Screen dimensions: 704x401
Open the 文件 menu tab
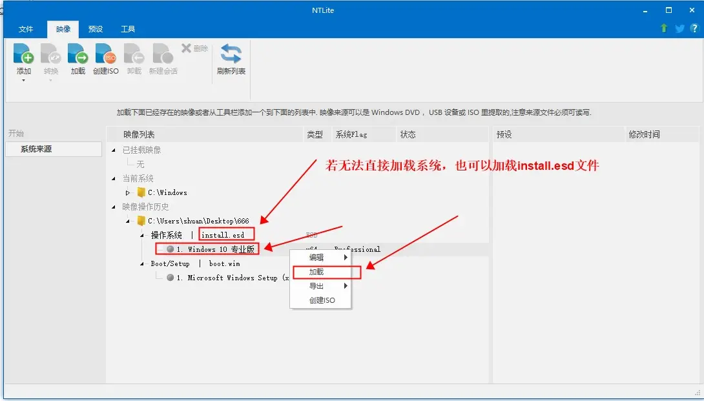(26, 29)
